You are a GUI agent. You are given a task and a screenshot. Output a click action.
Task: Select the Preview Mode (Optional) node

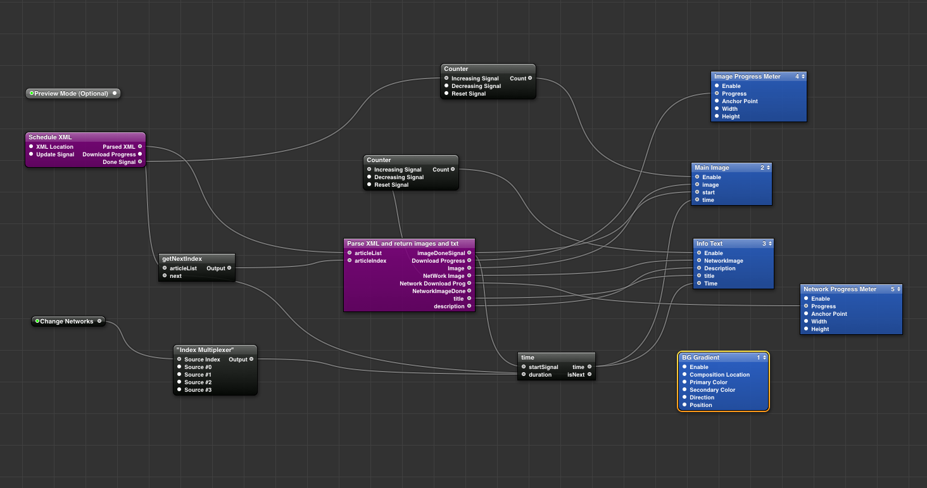pyautogui.click(x=71, y=94)
